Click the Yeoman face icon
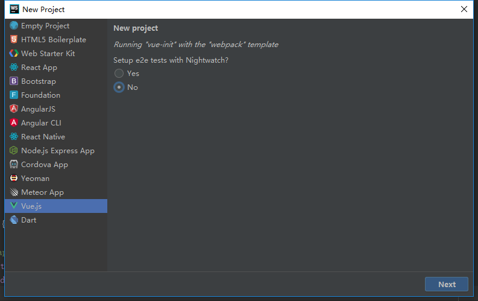This screenshot has width=478, height=301. pos(14,178)
